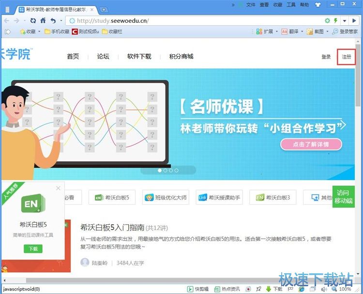Select the second banner carousel dot
Screen dimensions: 363x294
pyautogui.click(x=166, y=170)
